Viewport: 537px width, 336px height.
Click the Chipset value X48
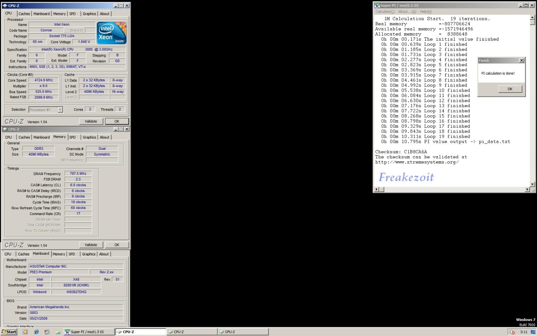click(x=76, y=280)
